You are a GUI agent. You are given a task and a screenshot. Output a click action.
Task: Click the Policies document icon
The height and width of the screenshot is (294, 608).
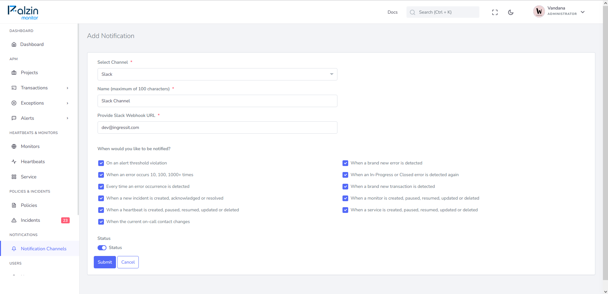(x=14, y=205)
